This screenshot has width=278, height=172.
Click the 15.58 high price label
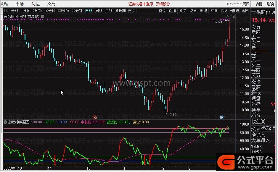coord(218,22)
